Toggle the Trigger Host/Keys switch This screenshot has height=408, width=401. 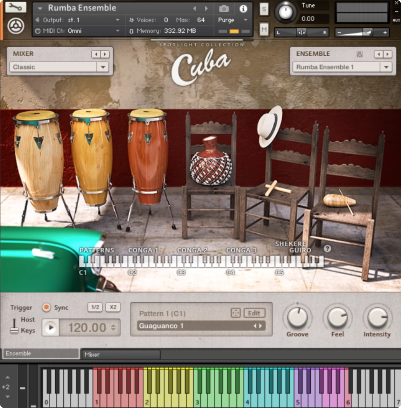coord(14,326)
